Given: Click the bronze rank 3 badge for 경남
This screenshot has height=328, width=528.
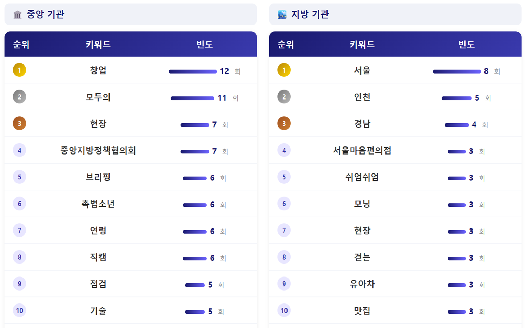Looking at the screenshot, I should click(284, 123).
